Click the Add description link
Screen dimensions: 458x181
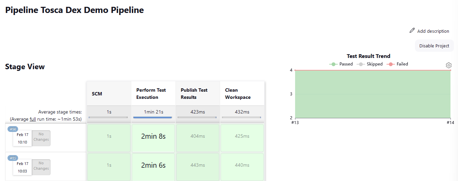click(433, 31)
